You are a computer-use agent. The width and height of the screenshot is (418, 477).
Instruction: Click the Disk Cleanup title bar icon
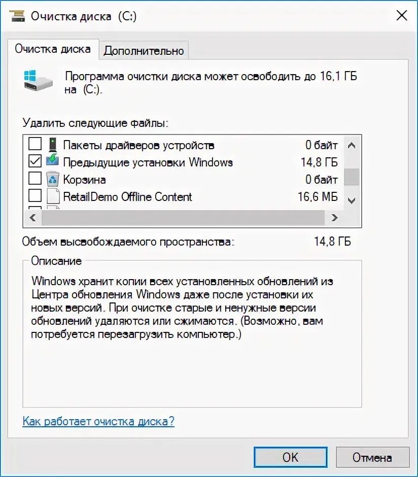17,16
